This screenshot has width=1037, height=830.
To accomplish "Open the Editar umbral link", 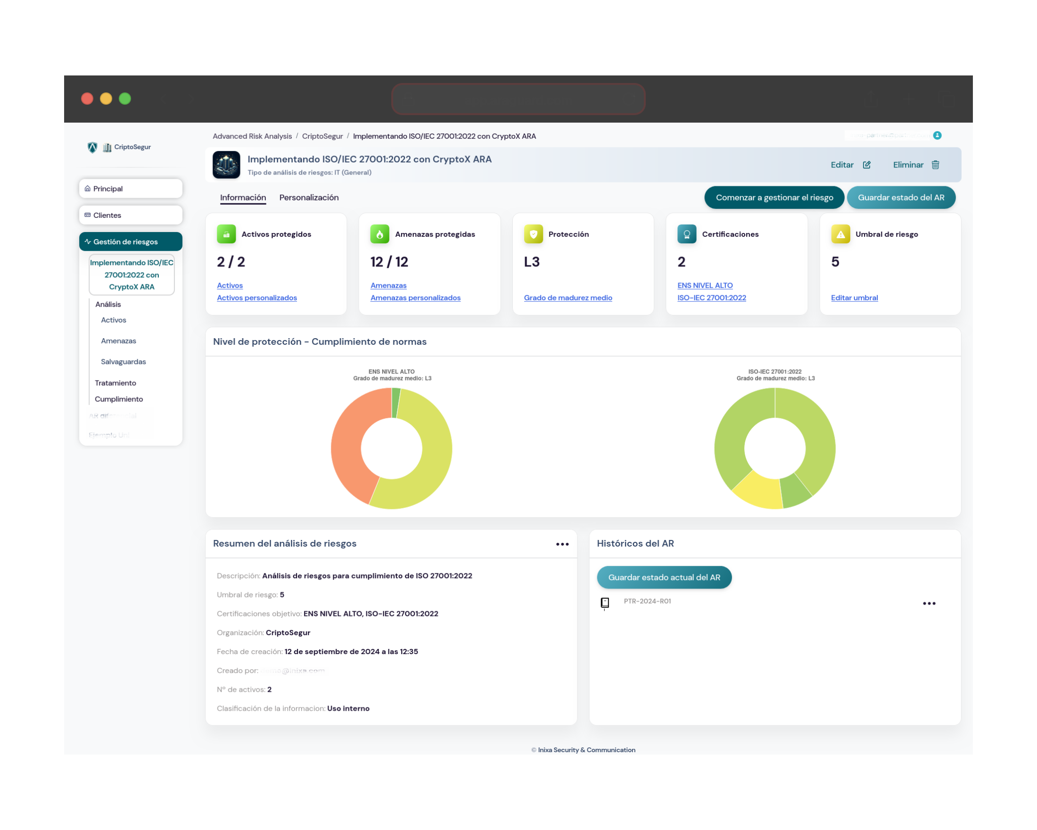I will (x=854, y=298).
